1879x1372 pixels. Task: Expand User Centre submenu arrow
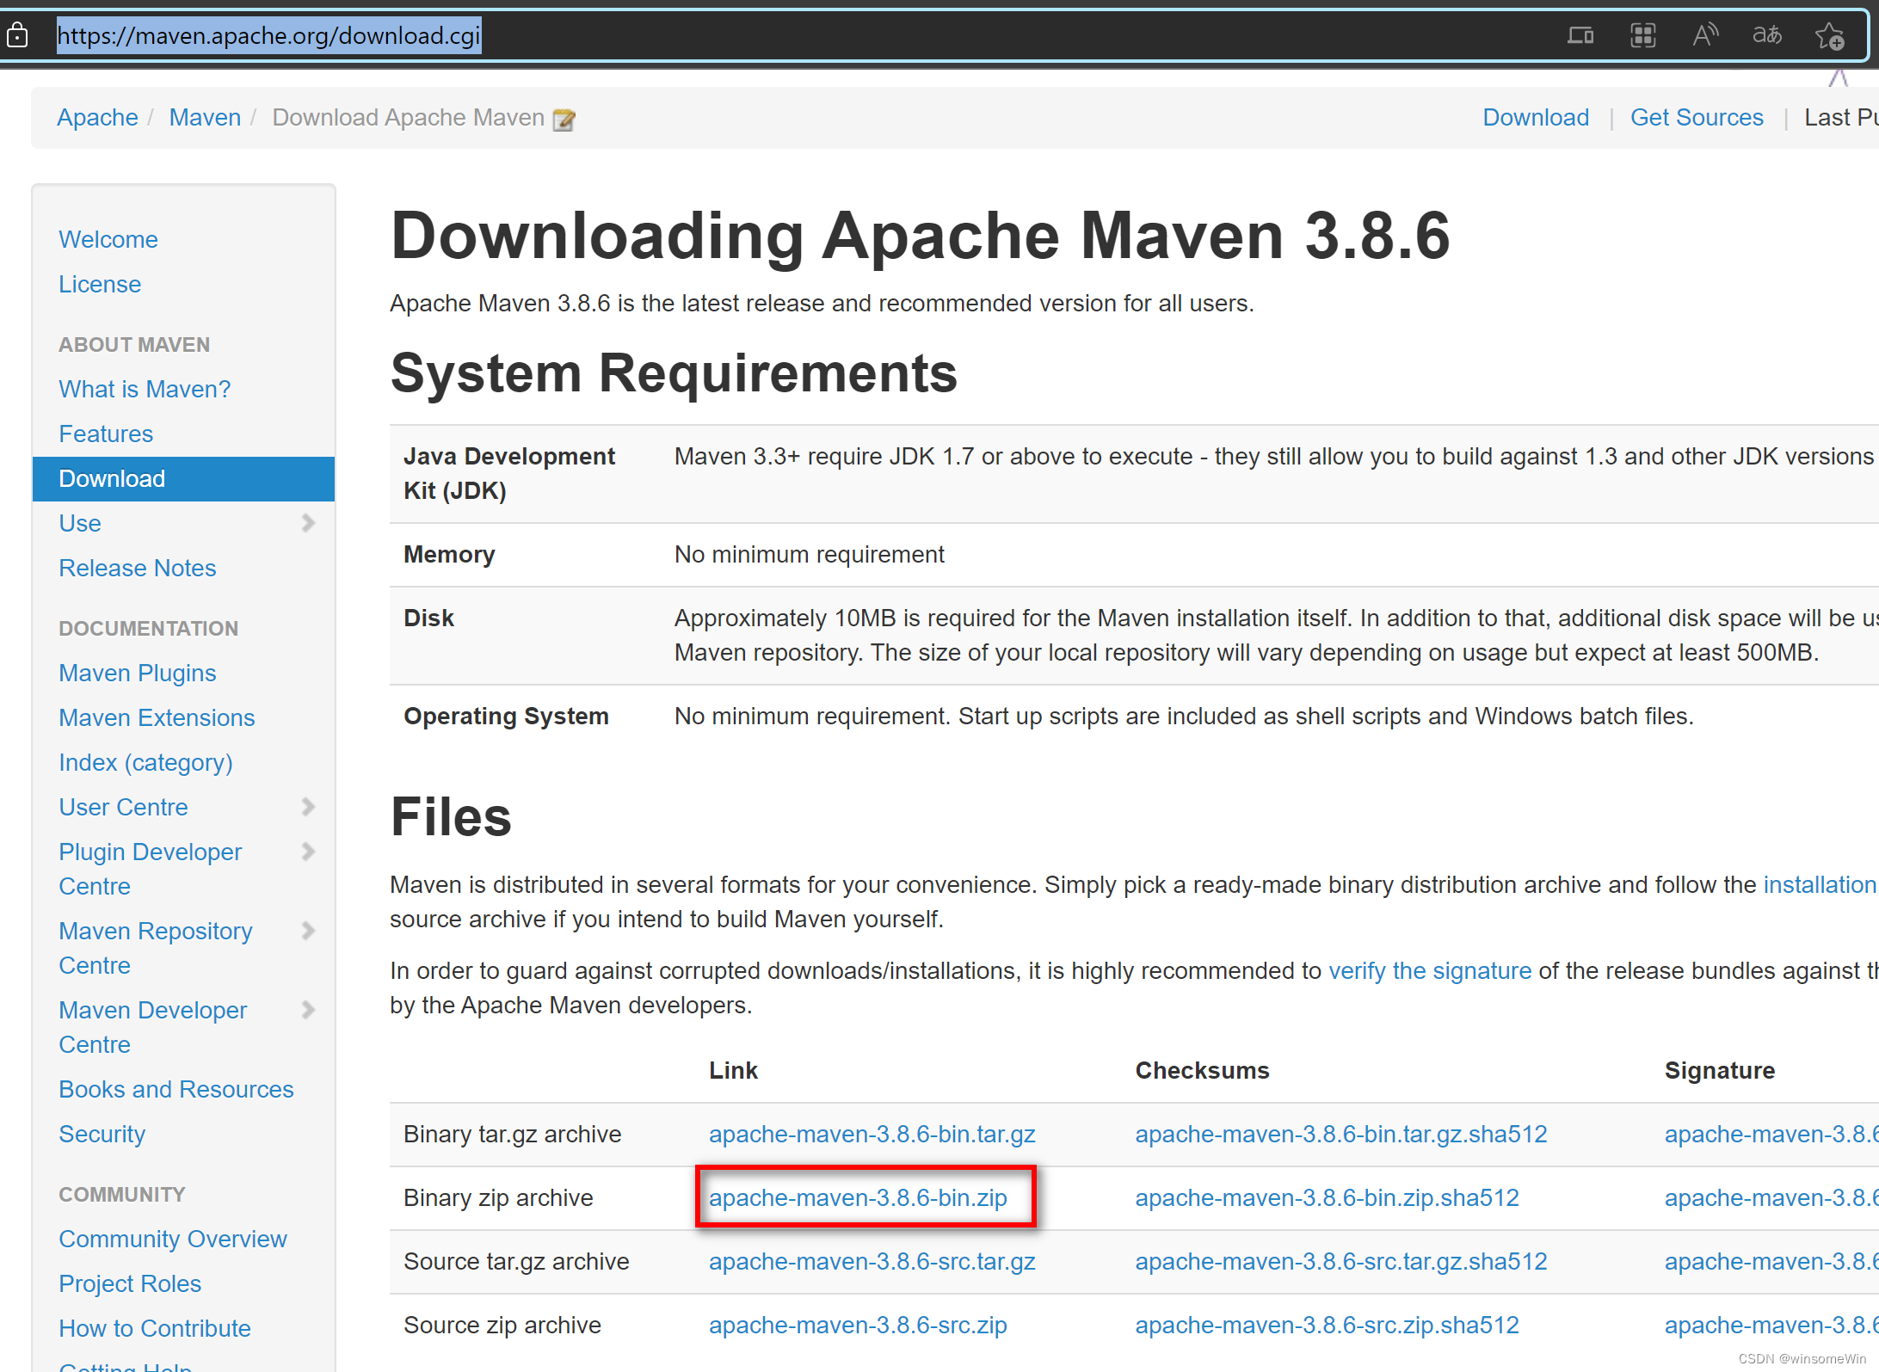pyautogui.click(x=308, y=807)
